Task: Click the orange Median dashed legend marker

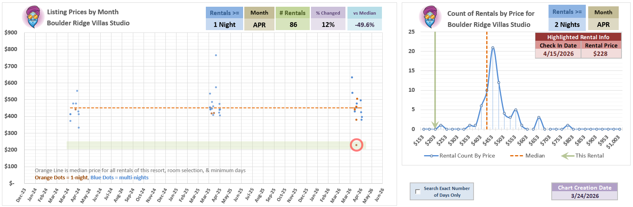Action: pos(516,156)
